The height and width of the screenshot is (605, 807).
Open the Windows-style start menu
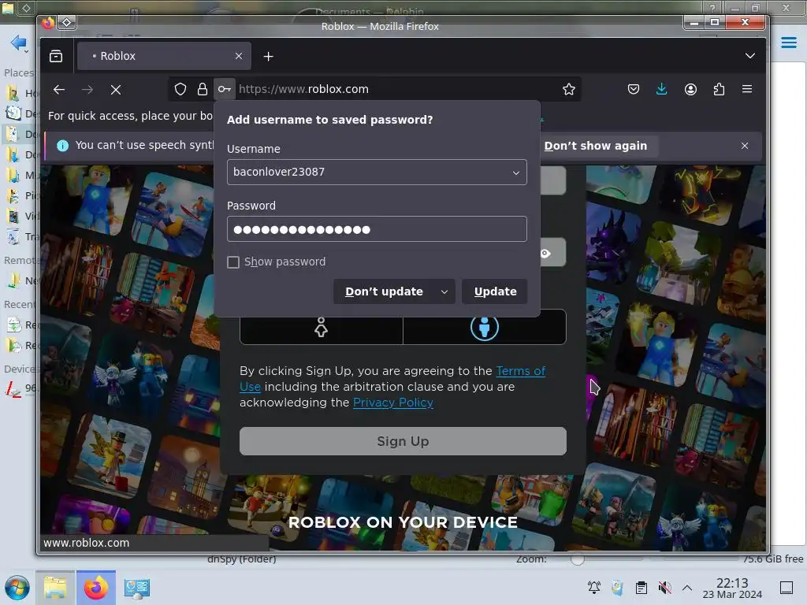[17, 588]
